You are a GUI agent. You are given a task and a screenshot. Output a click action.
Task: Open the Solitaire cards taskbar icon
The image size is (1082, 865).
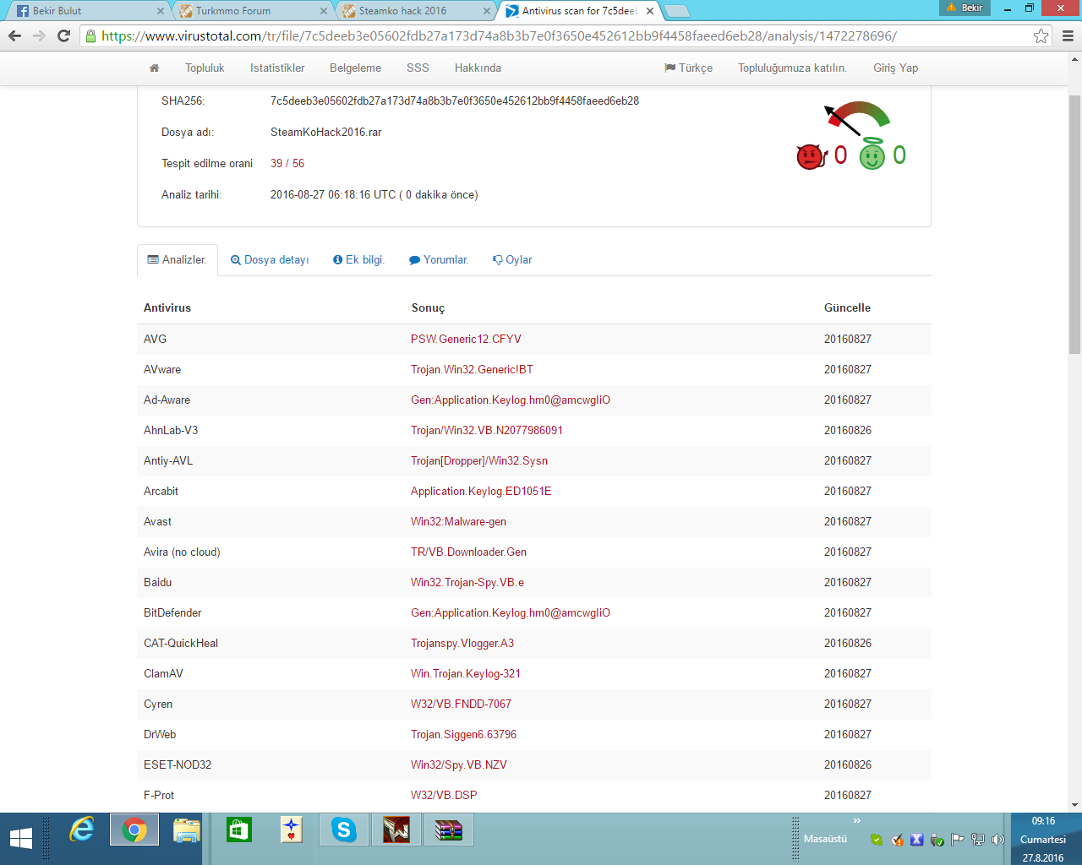[x=292, y=830]
